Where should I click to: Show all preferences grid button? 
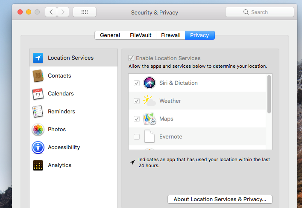85,12
